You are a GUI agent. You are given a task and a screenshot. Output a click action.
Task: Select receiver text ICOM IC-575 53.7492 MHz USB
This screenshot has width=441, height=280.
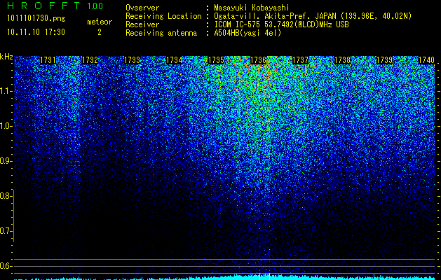click(x=282, y=24)
